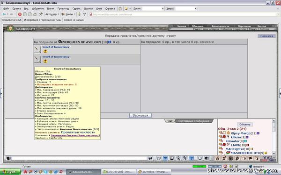281x175 pixels.
Task: Click the chat message input field
Action: pyautogui.click(x=79, y=158)
